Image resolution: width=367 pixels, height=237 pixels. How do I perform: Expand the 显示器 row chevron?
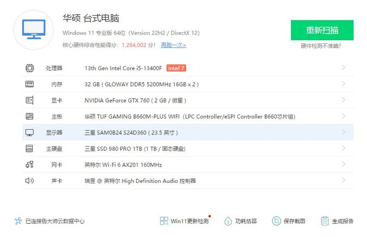click(344, 132)
